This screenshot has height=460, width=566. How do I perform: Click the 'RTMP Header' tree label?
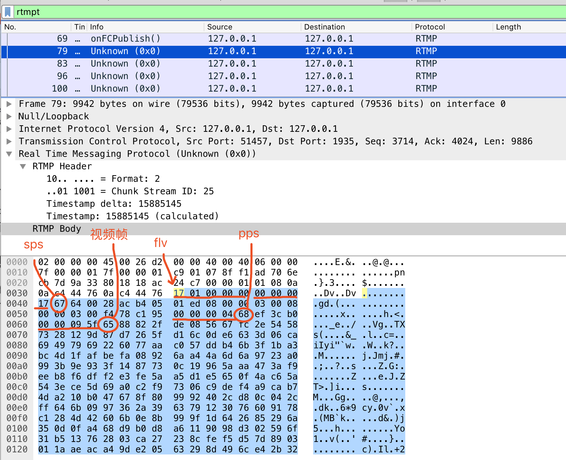62,166
